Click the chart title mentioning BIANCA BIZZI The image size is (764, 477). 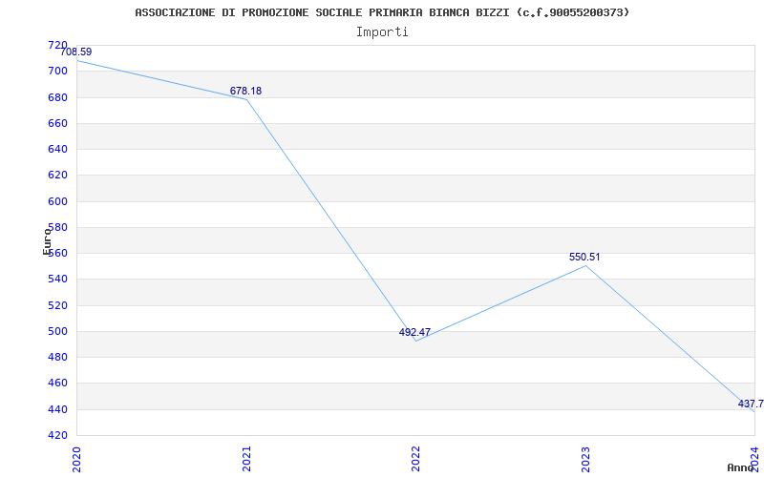pos(382,12)
